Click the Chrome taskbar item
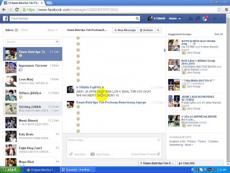Screen dimensions: 230x173 click(42, 170)
